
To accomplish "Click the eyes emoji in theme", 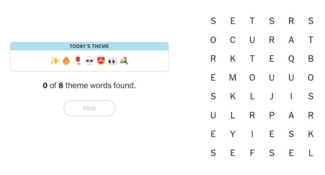I will pos(112,61).
